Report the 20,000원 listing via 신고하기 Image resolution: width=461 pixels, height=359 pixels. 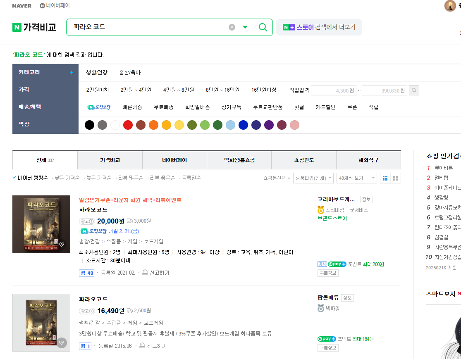click(x=156, y=273)
